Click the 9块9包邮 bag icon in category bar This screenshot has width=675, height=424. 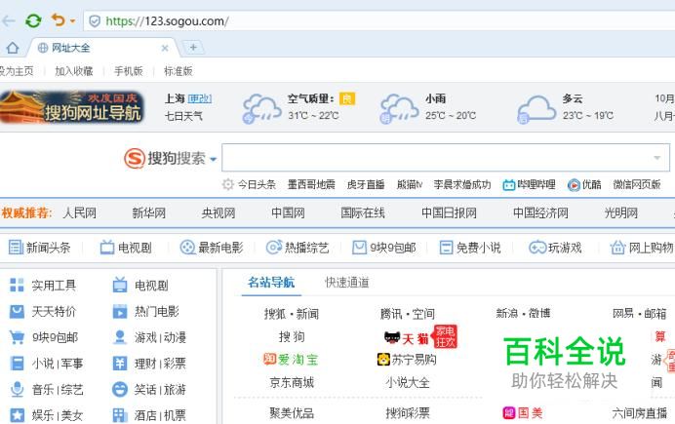pyautogui.click(x=359, y=248)
